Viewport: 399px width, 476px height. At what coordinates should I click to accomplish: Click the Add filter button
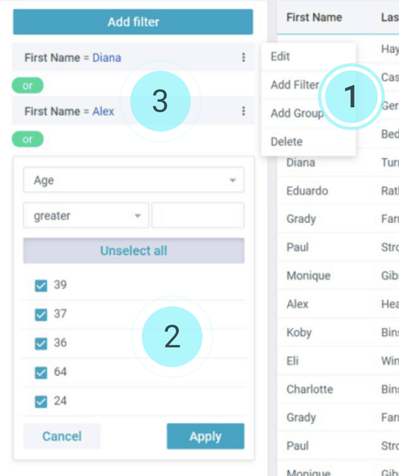point(133,22)
